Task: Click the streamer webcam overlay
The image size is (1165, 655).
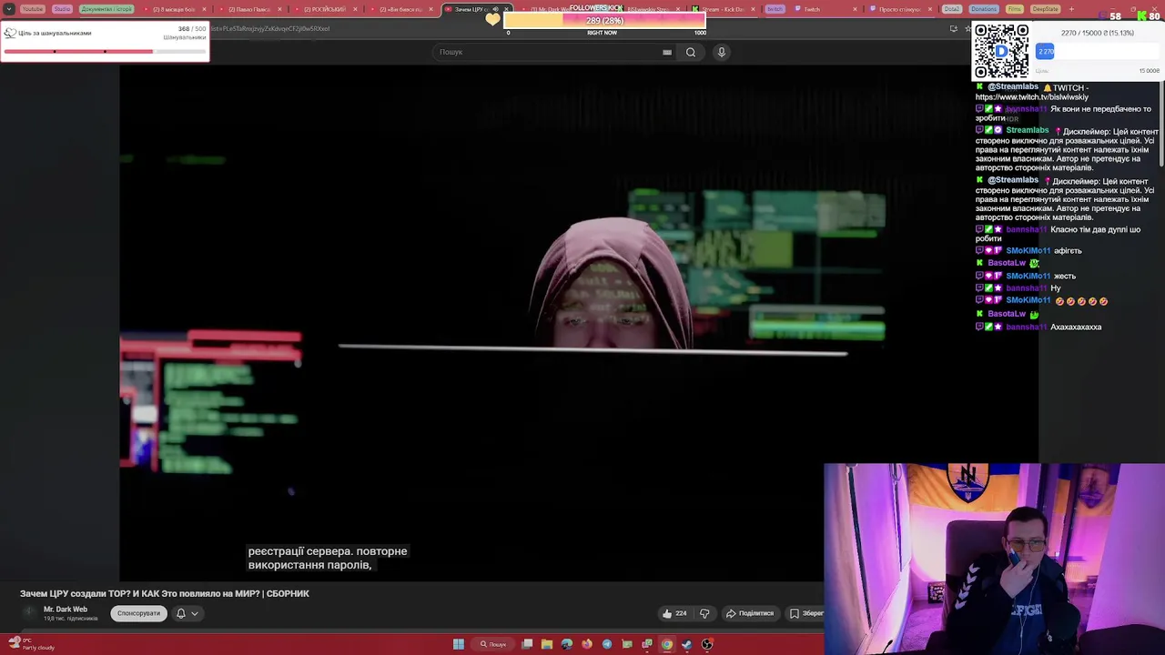Action: pyautogui.click(x=994, y=559)
